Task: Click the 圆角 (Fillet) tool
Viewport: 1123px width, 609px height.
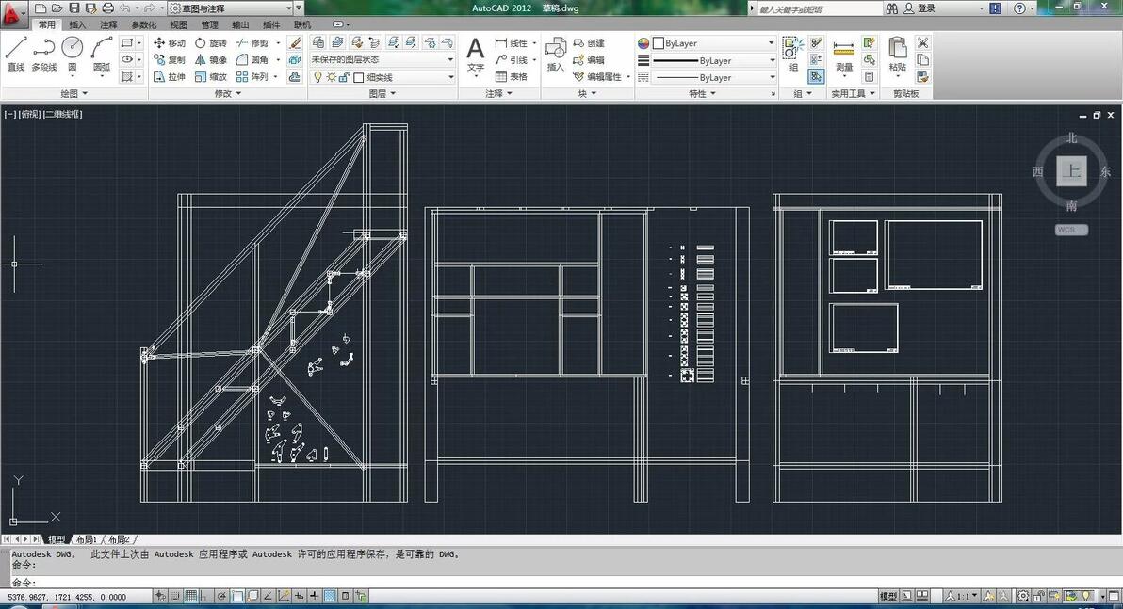Action: tap(252, 60)
